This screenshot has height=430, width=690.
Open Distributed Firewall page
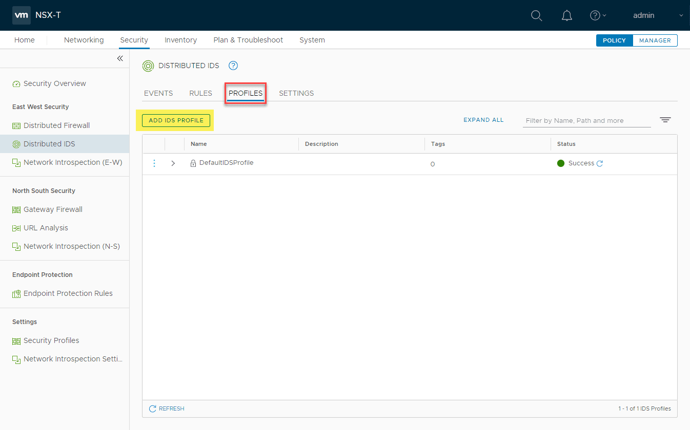[57, 126]
